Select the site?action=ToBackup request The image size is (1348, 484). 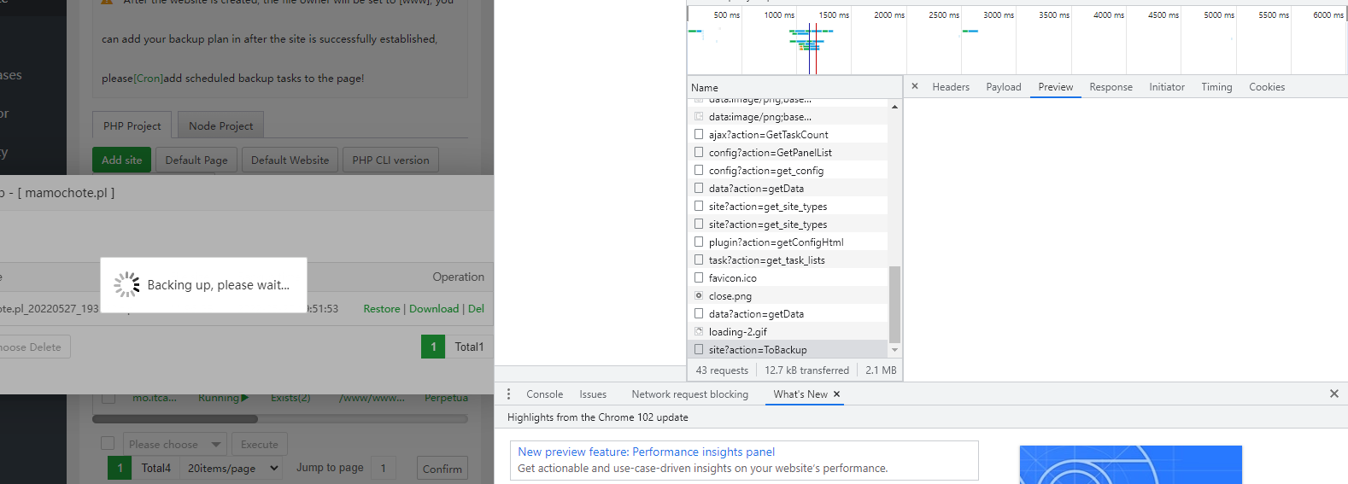(x=758, y=350)
